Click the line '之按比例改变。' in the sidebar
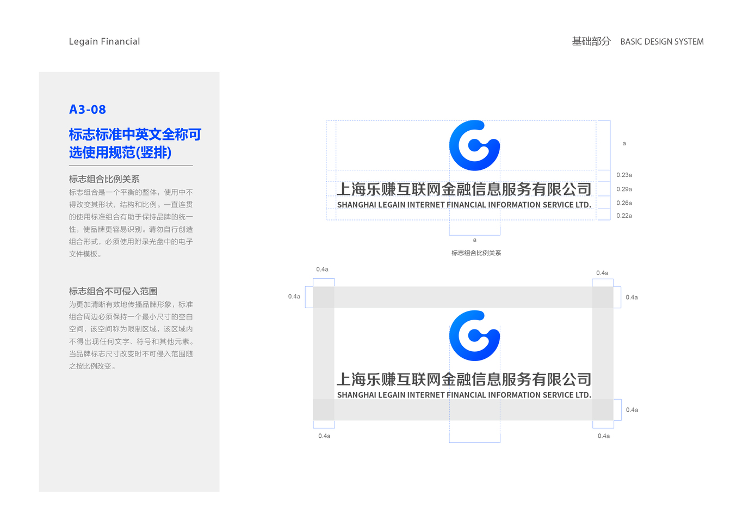 coord(92,366)
